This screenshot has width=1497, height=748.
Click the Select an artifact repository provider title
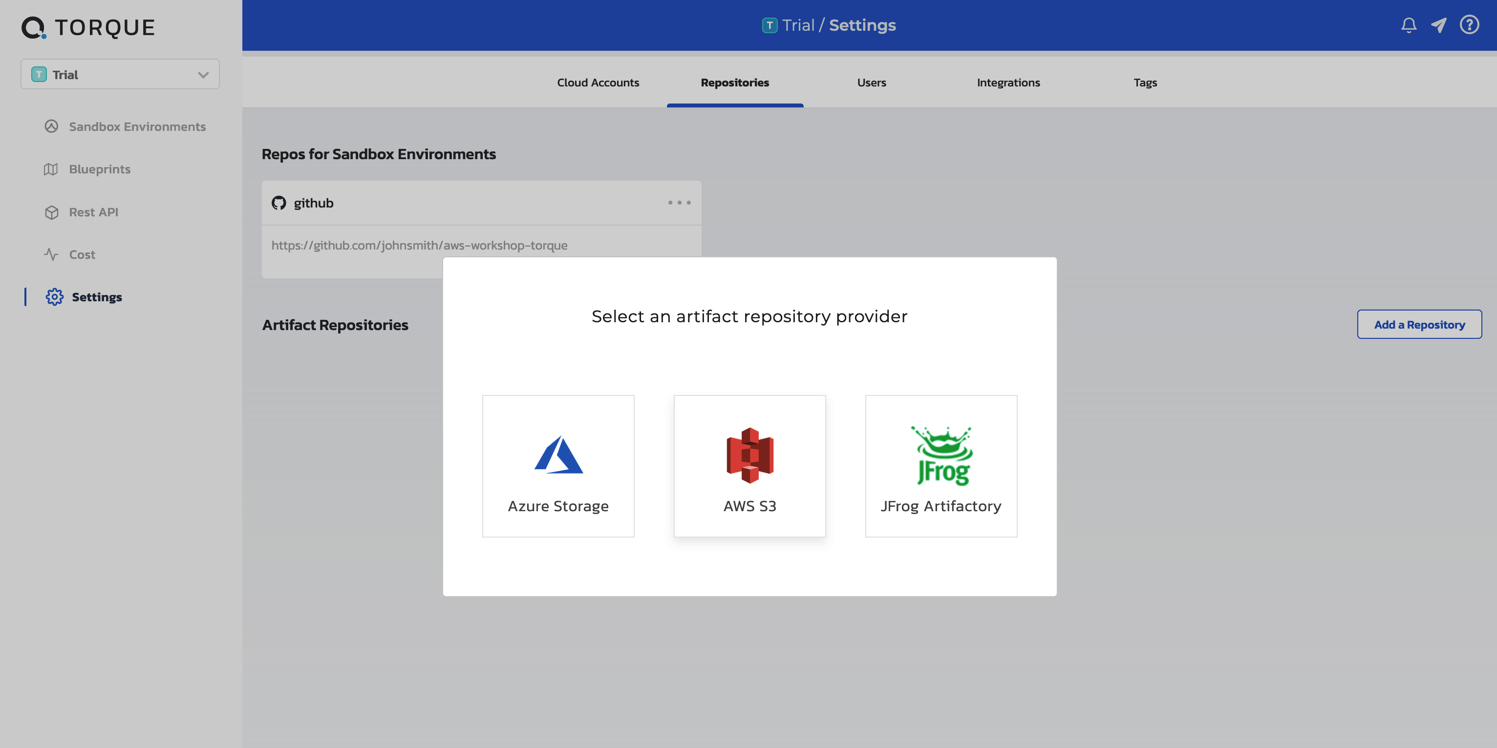point(749,316)
